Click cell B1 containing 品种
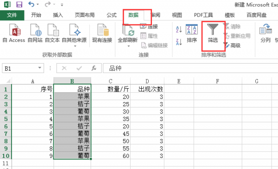The height and width of the screenshot is (169, 278). [72, 89]
